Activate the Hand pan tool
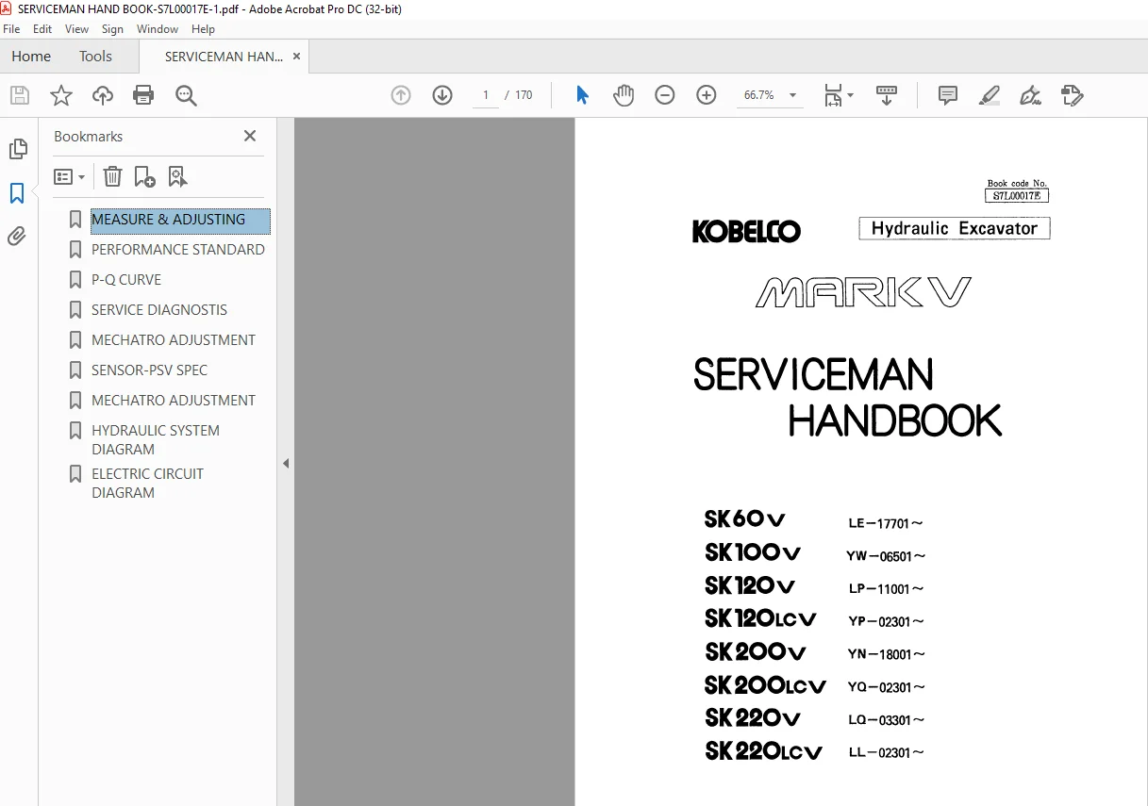 [624, 95]
